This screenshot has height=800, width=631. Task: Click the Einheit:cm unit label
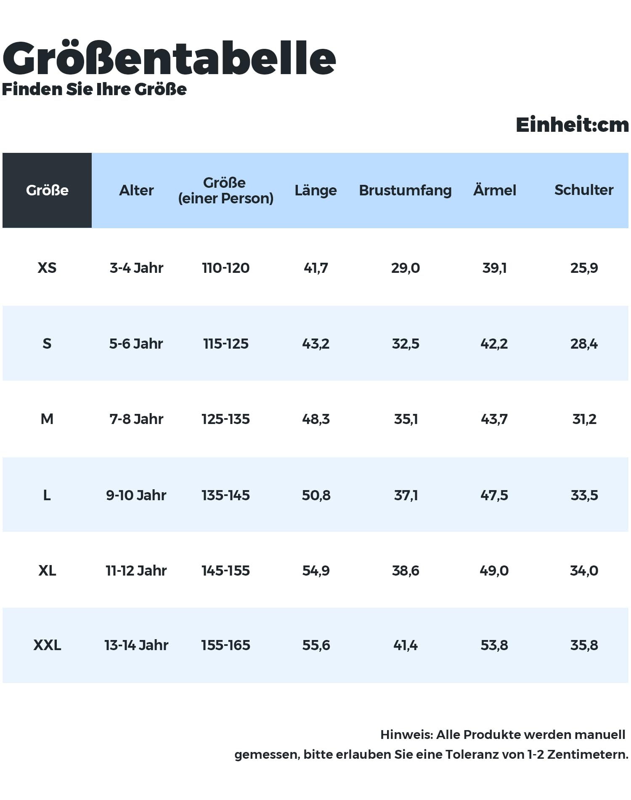point(572,125)
